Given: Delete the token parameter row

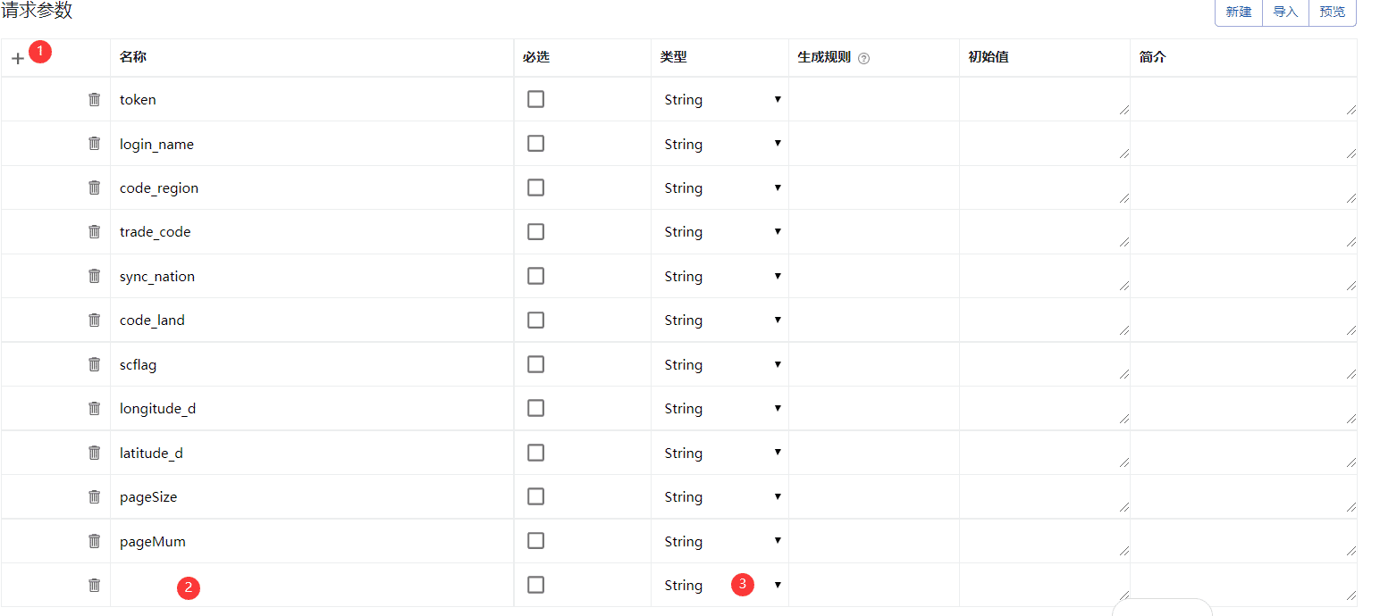Looking at the screenshot, I should point(95,99).
